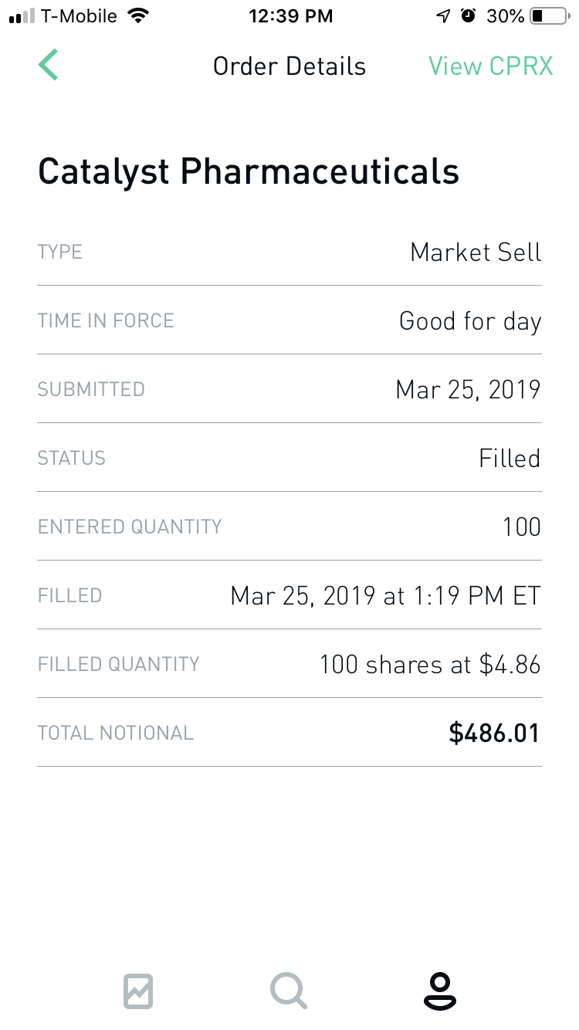Tap the Wi-Fi status icon
The image size is (579, 1030).
(x=139, y=15)
